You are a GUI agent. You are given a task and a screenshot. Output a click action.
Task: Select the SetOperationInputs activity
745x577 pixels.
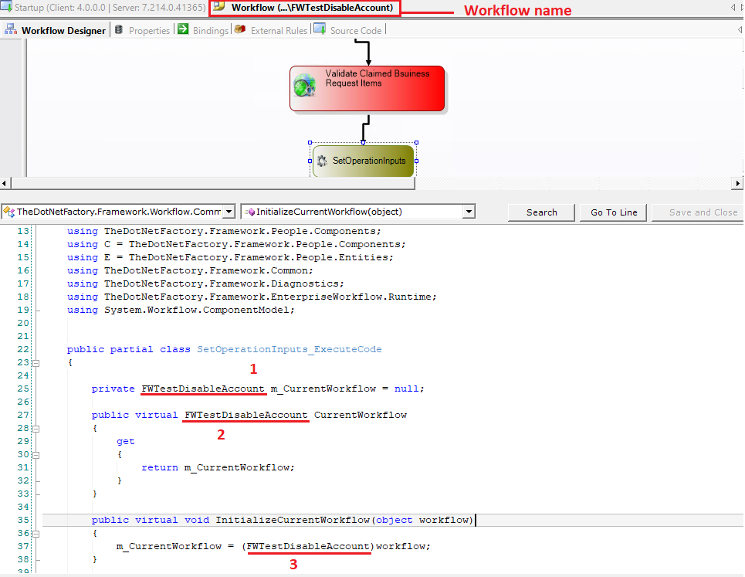click(x=364, y=161)
